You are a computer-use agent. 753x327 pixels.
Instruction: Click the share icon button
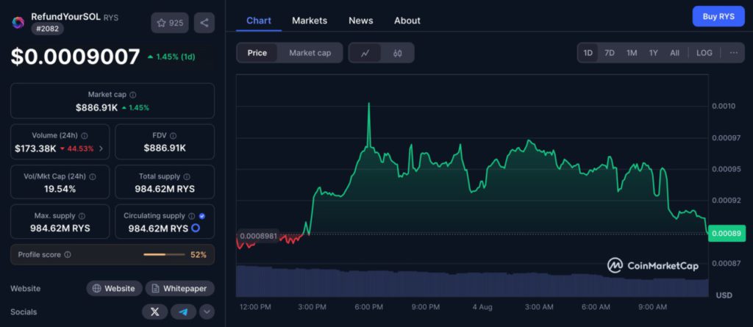pyautogui.click(x=204, y=23)
